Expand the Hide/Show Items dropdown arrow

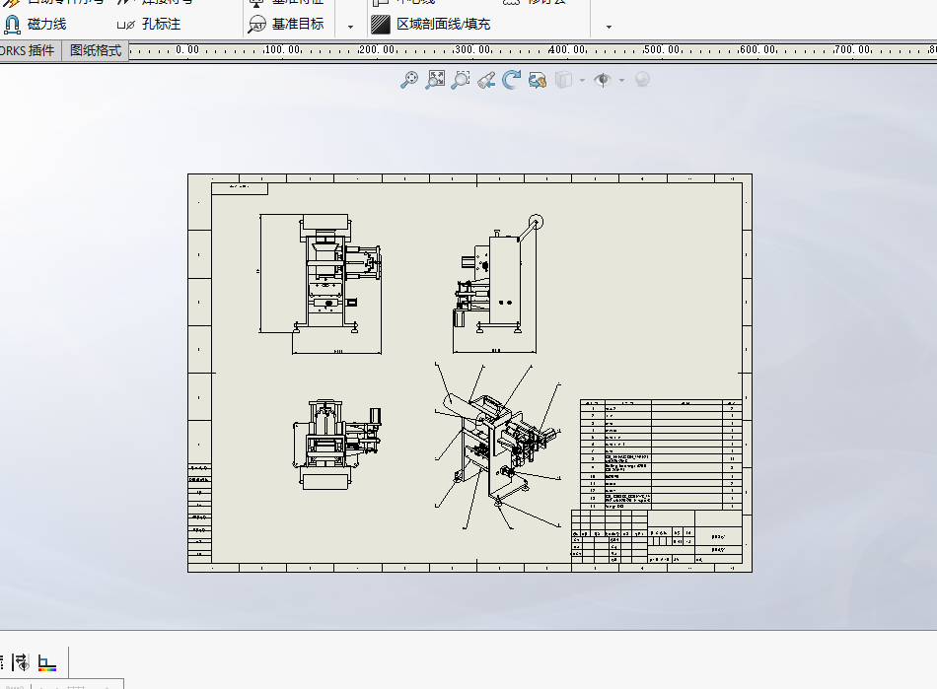coord(622,80)
